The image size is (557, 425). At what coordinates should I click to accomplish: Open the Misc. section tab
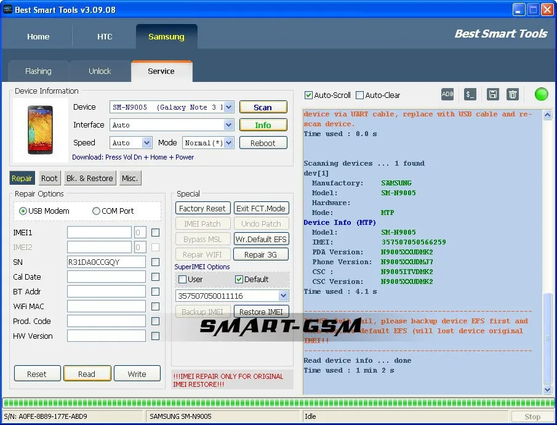(x=130, y=178)
